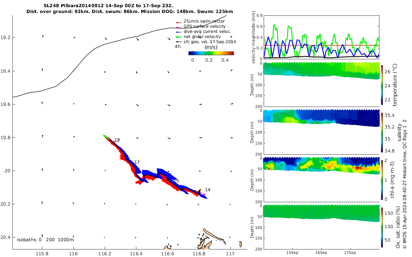Click the 19.6 latitude tick label
Screen dimensions: 412x257
click(5, 104)
